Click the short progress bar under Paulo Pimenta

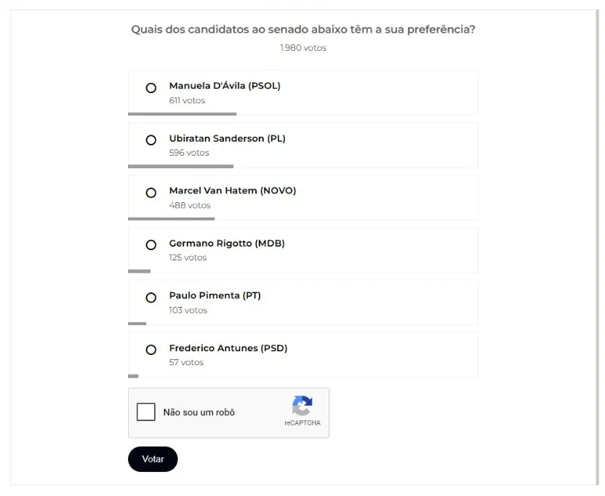point(137,324)
